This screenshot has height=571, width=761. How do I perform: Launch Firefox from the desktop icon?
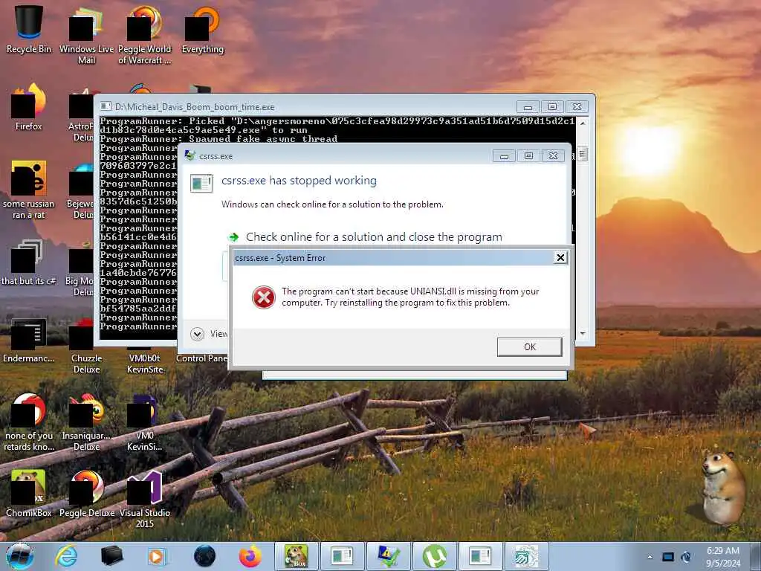coord(29,107)
